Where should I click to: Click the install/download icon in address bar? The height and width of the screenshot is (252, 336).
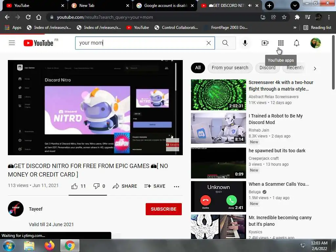tap(263, 17)
